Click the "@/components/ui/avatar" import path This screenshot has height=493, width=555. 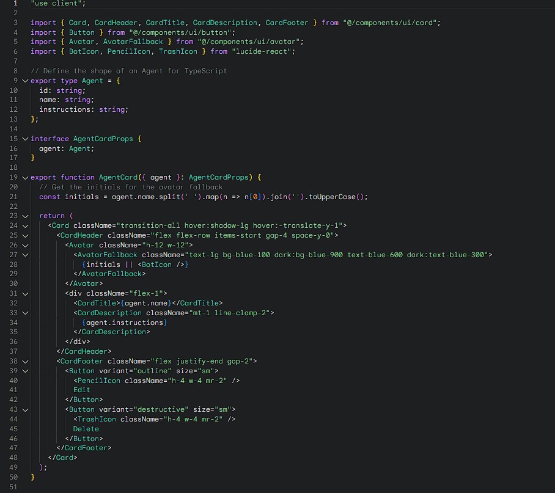point(249,42)
